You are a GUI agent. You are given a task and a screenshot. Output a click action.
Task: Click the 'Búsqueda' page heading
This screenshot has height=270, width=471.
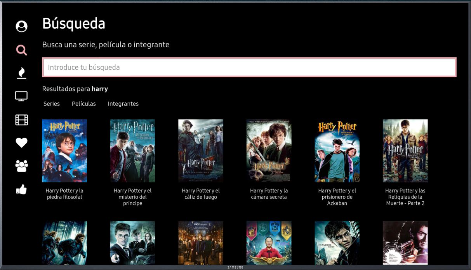74,24
